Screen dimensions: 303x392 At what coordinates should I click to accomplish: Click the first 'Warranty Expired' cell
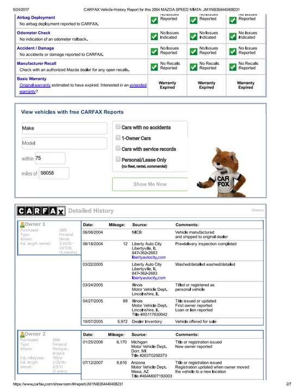pyautogui.click(x=168, y=85)
